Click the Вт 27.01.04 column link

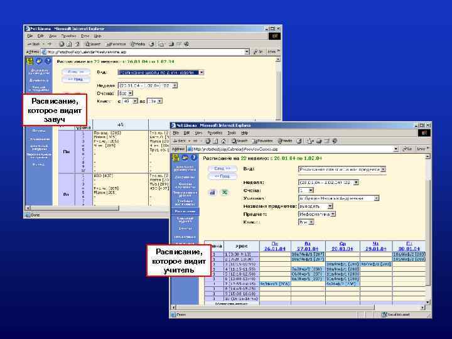308,246
